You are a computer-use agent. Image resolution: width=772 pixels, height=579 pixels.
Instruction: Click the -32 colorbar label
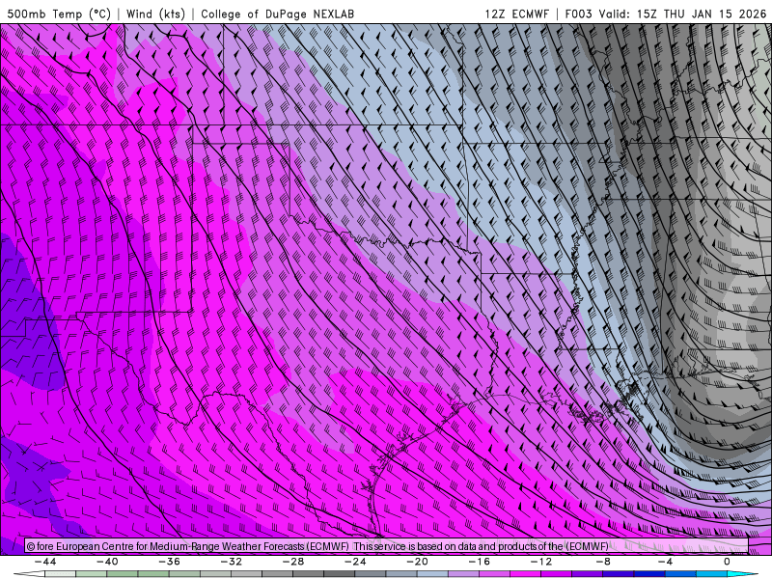232,562
